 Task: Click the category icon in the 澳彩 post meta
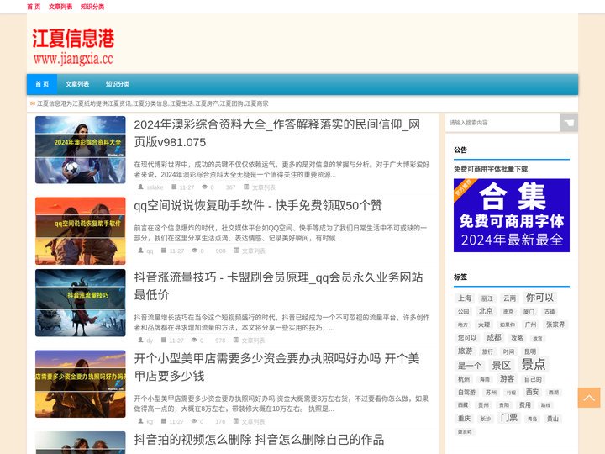[246, 187]
